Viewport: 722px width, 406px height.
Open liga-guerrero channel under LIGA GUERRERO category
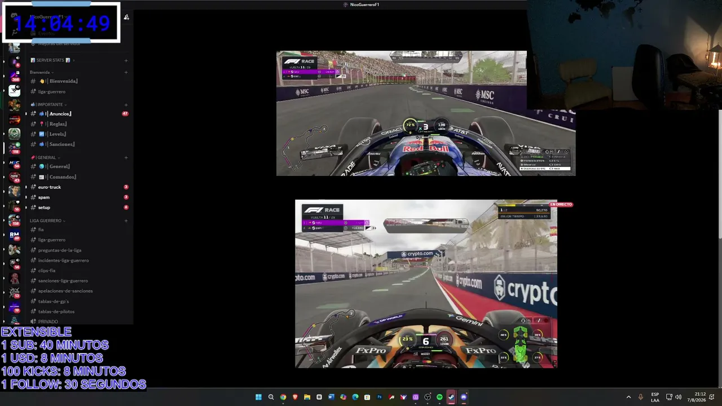click(79, 240)
